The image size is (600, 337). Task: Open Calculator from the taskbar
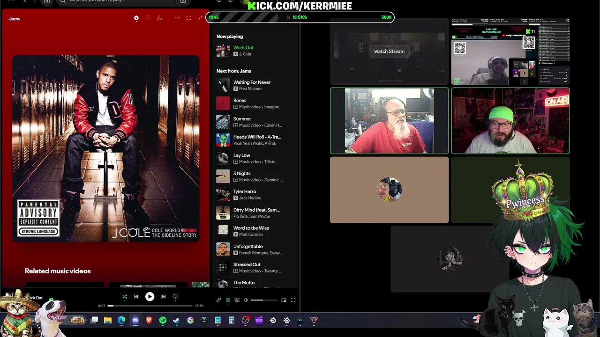click(x=231, y=320)
